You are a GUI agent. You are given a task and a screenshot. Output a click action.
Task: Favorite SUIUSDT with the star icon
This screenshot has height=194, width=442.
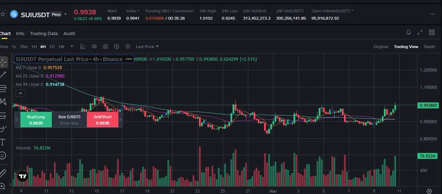(3, 14)
